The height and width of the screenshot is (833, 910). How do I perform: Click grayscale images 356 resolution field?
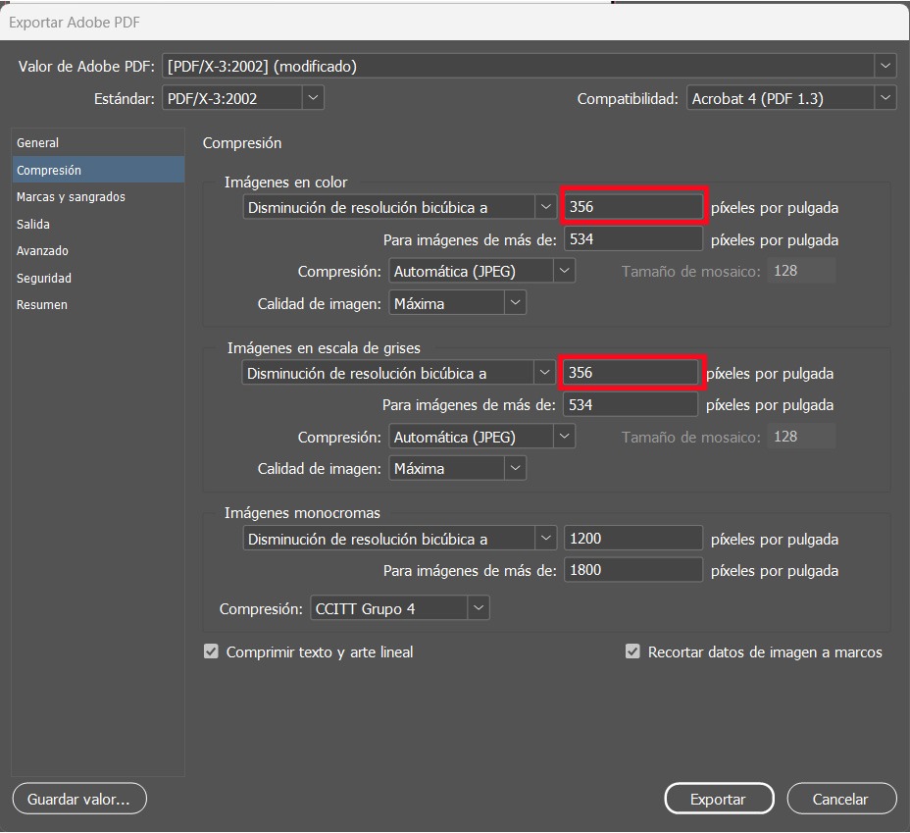tap(632, 373)
